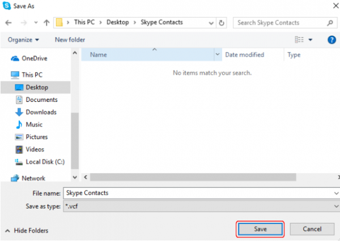Click the Save button
340x241 pixels.
tap(260, 229)
